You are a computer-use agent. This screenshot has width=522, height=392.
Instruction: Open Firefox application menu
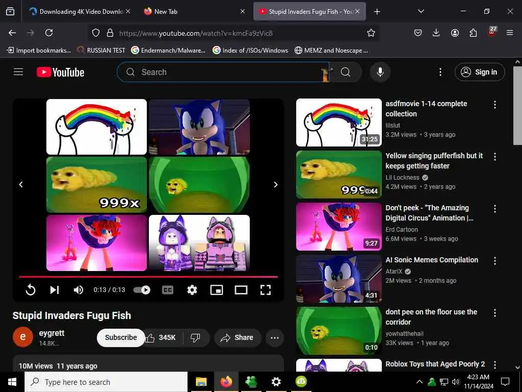[x=510, y=33]
